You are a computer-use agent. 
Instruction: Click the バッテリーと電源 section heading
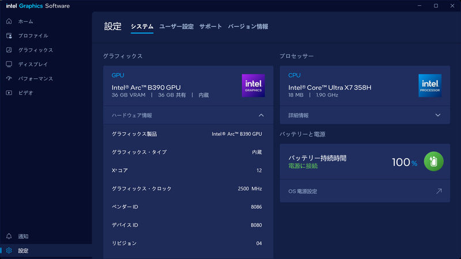303,134
